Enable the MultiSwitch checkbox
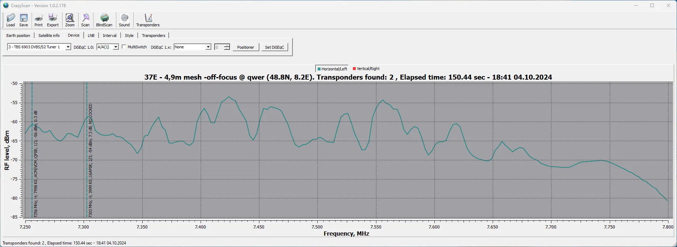 tap(124, 47)
